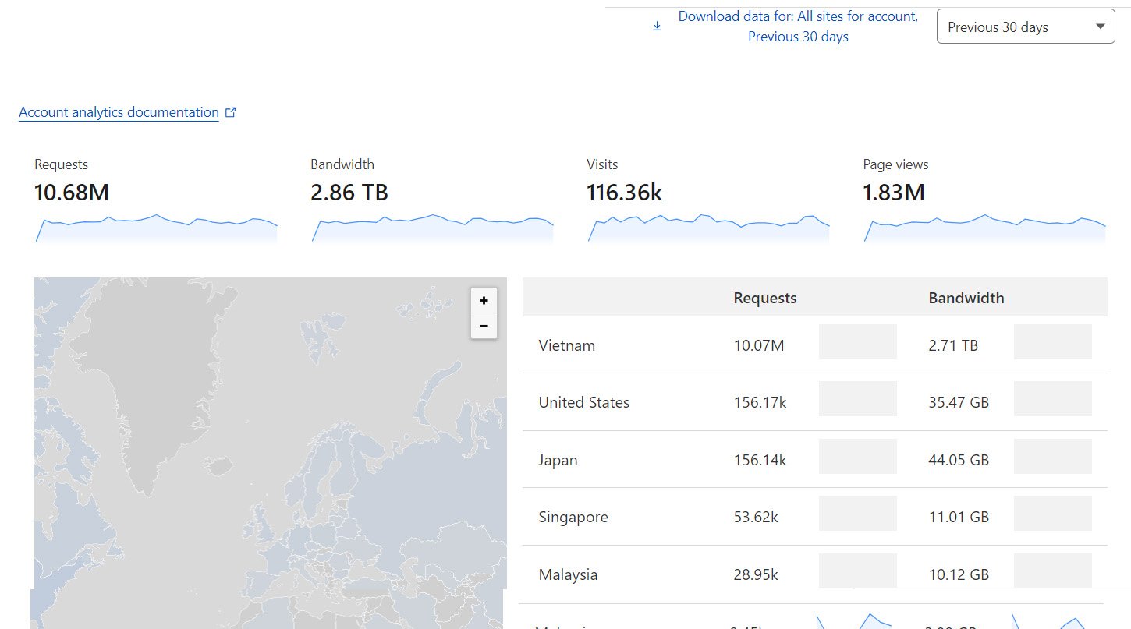Select the United States table row
The image size is (1131, 629).
(x=583, y=402)
